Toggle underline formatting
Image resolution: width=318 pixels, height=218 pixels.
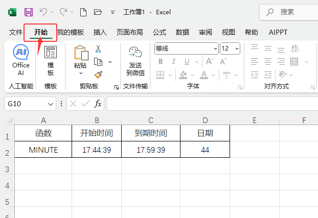click(187, 61)
